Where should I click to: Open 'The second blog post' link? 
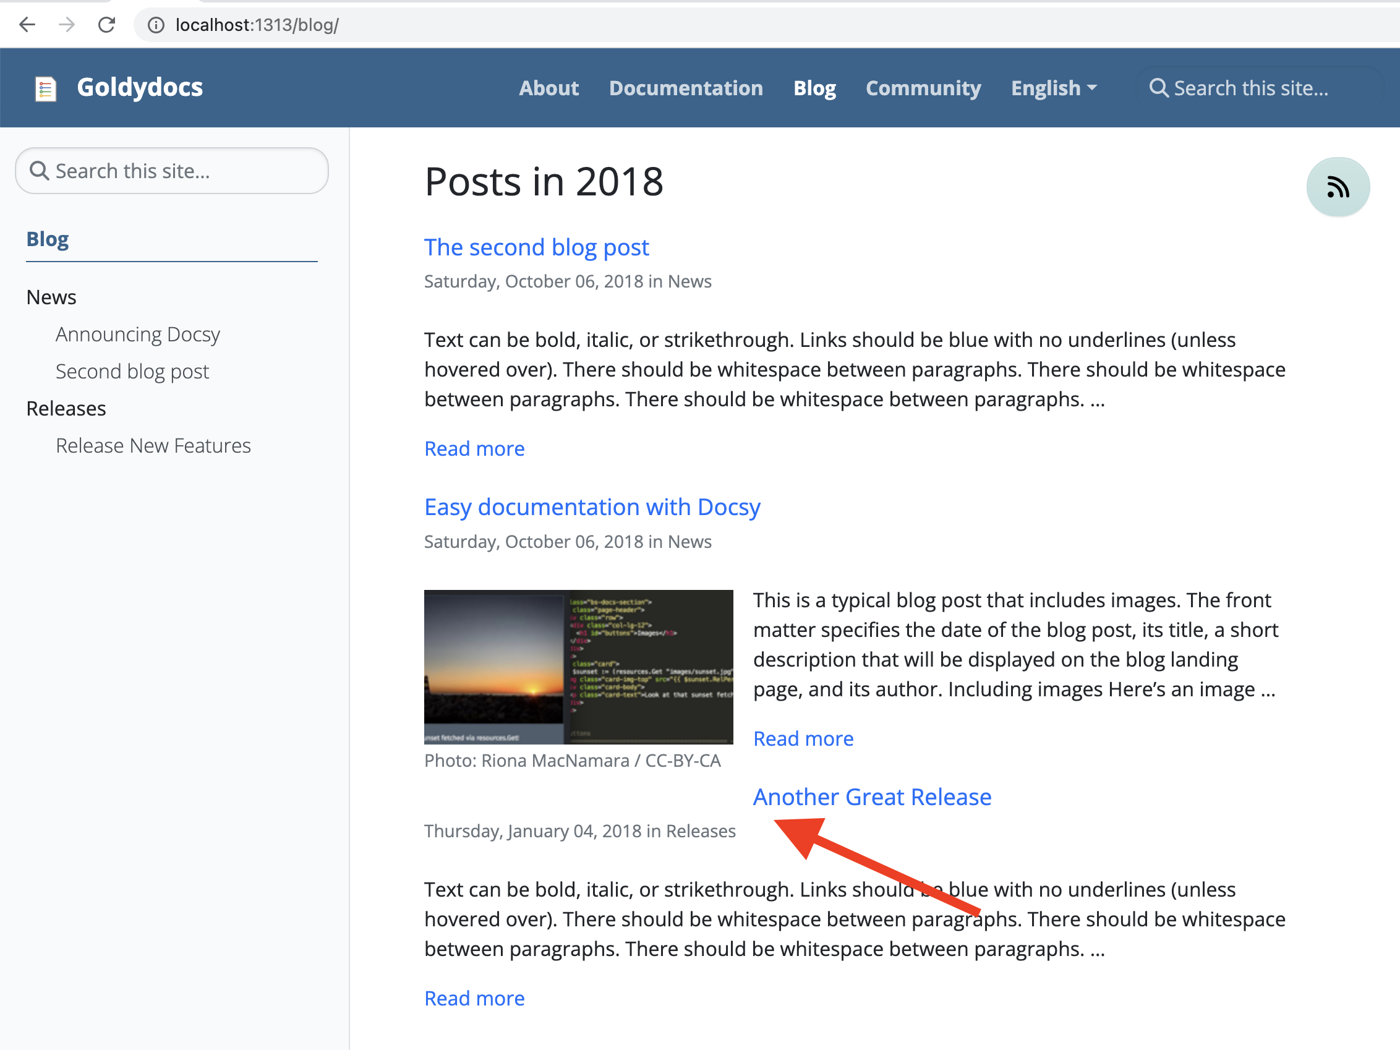536,247
